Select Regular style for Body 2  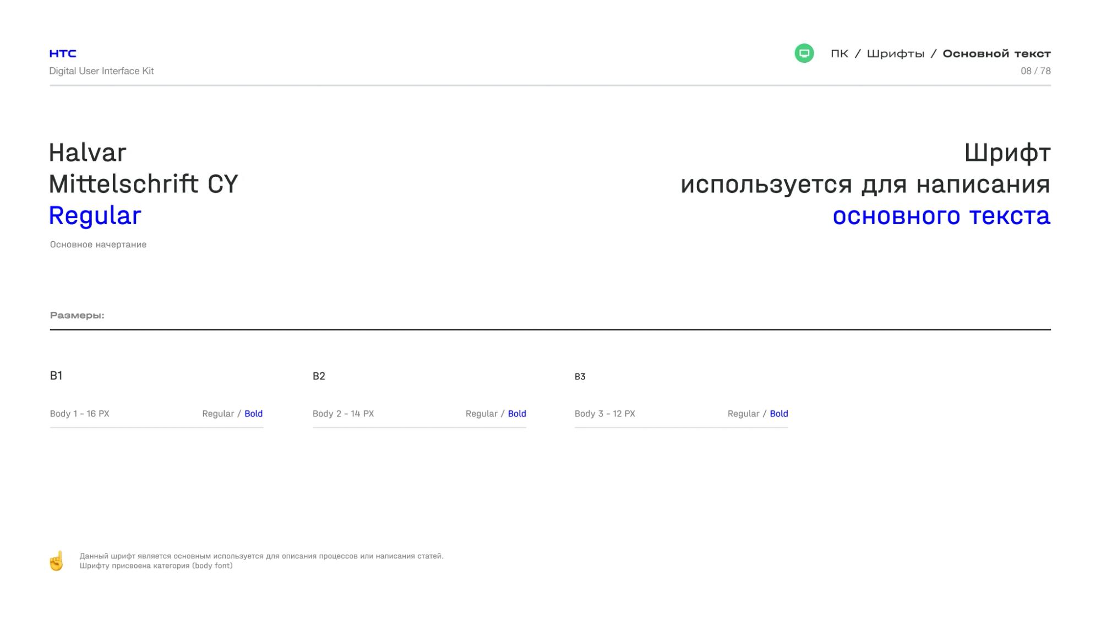[482, 414]
